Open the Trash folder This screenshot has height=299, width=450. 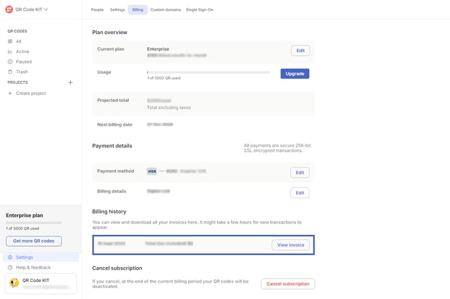pyautogui.click(x=22, y=72)
